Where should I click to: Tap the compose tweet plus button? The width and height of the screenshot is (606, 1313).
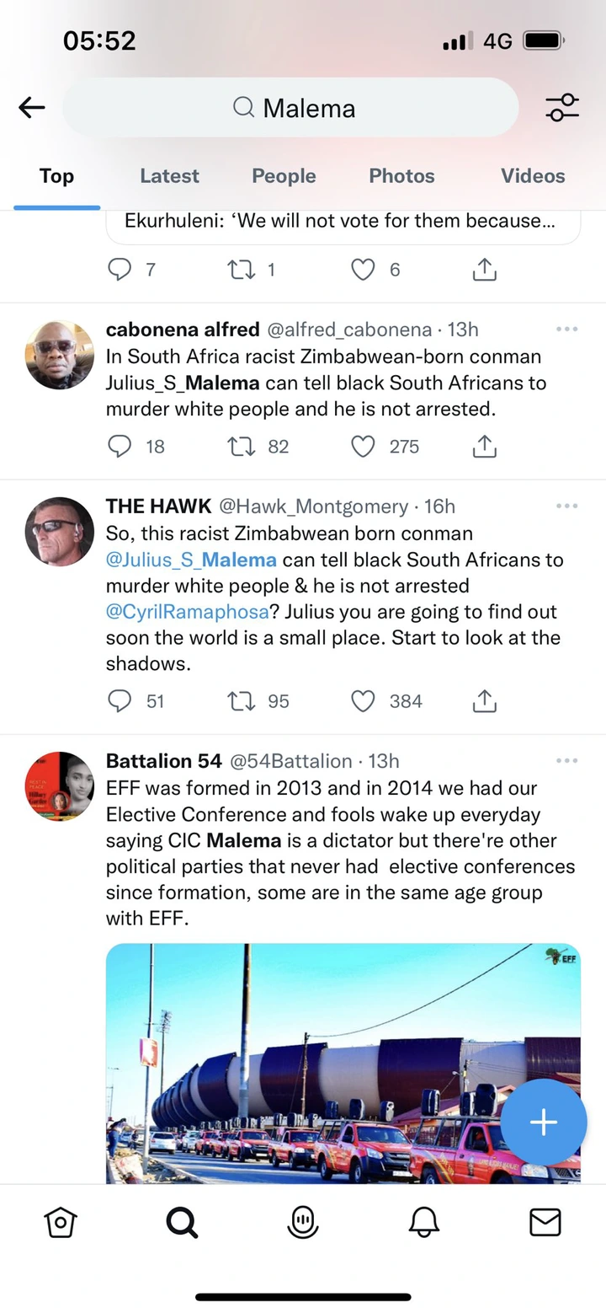[x=544, y=1122]
